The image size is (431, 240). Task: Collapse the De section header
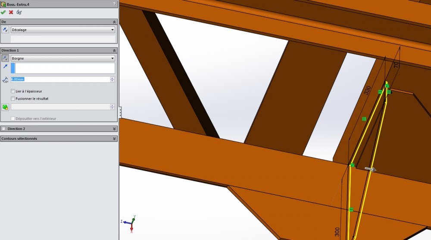(x=114, y=22)
